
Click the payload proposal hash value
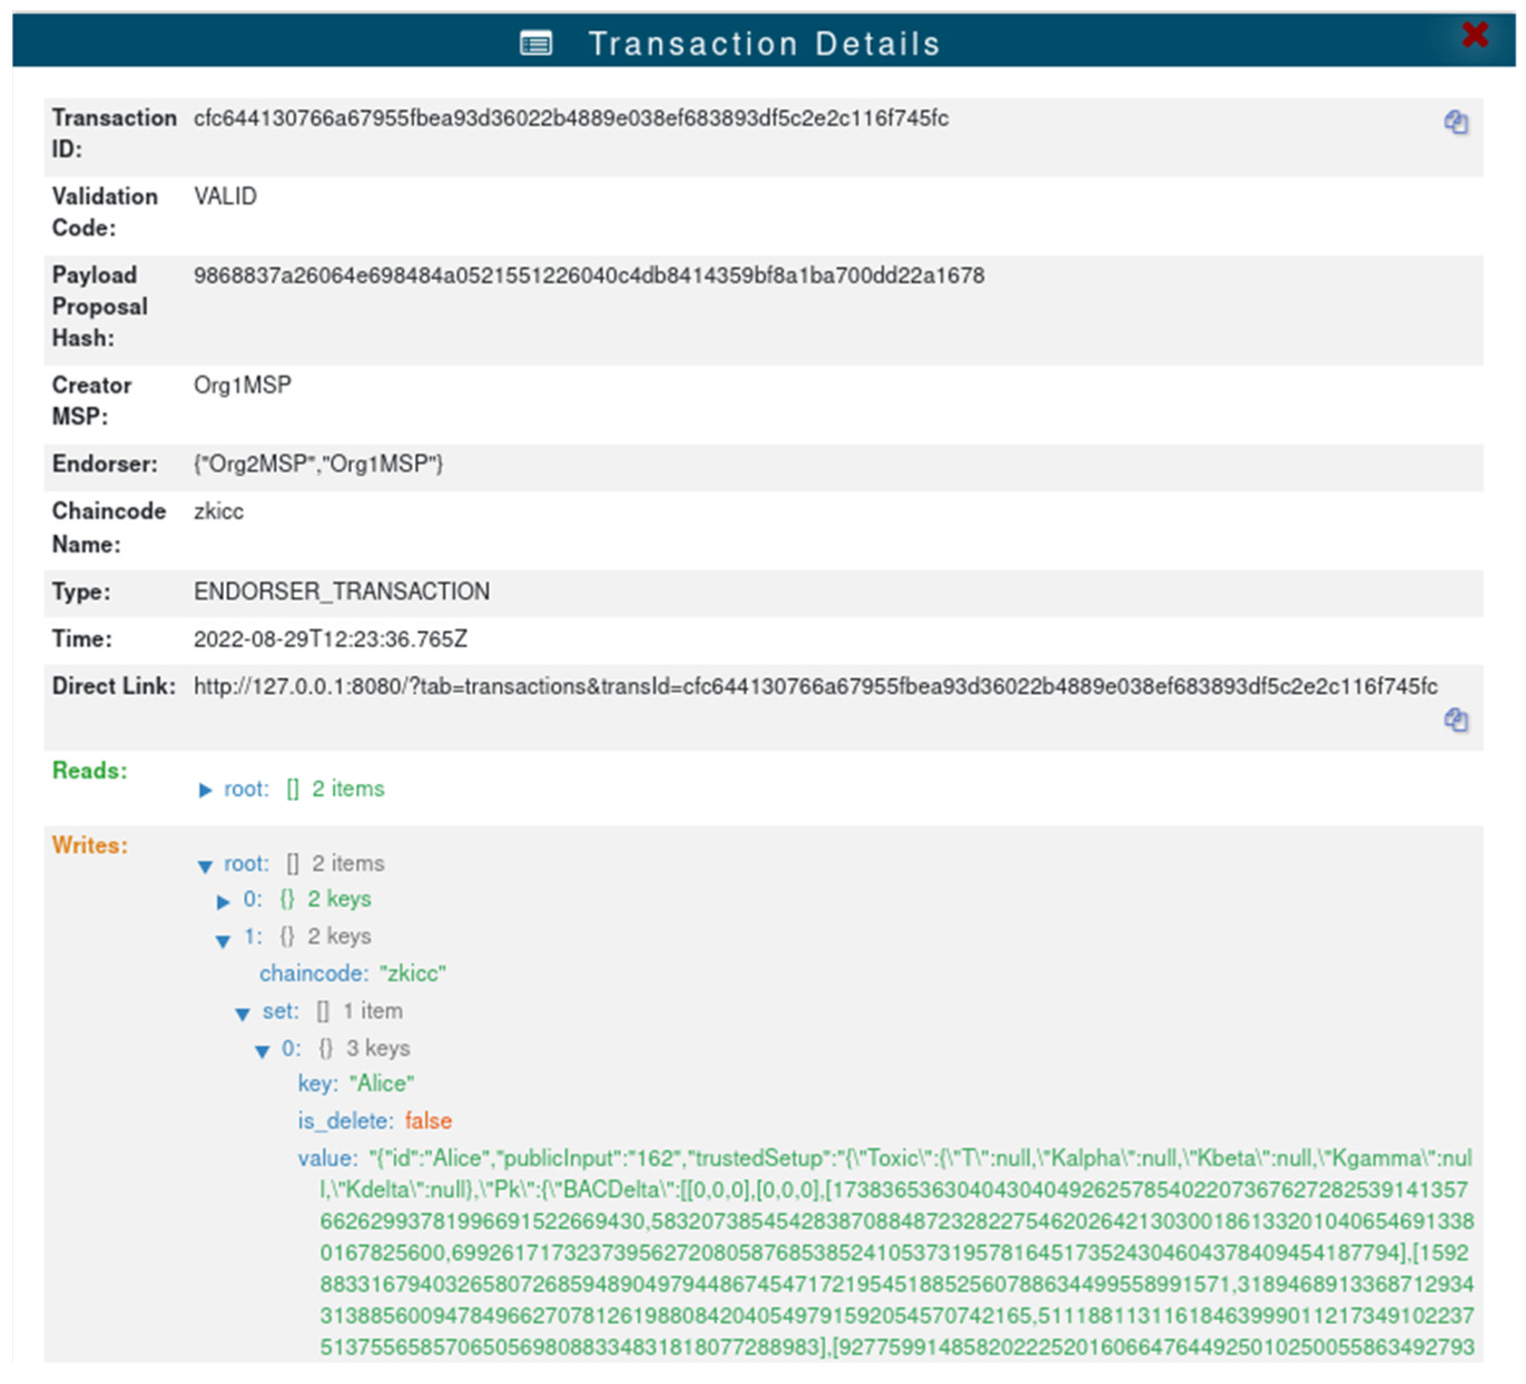coord(588,275)
